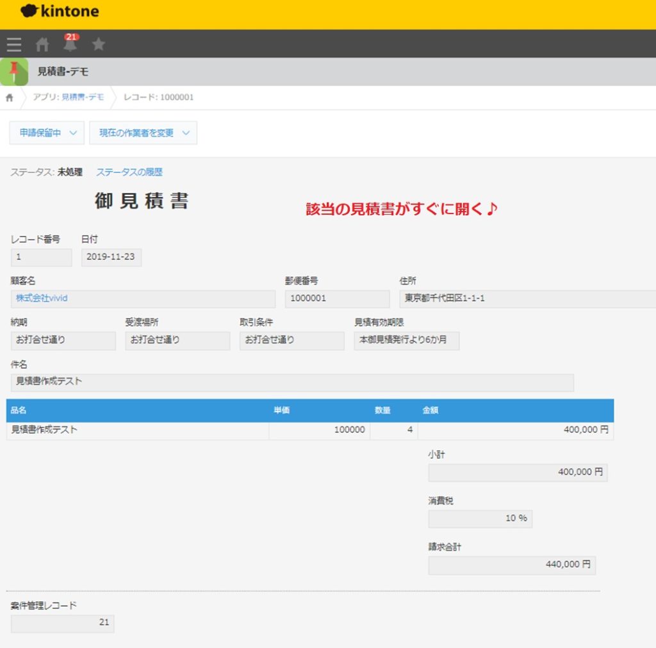Expand the 現在の作業者を変更 dropdown
The height and width of the screenshot is (648, 656).
[x=142, y=133]
